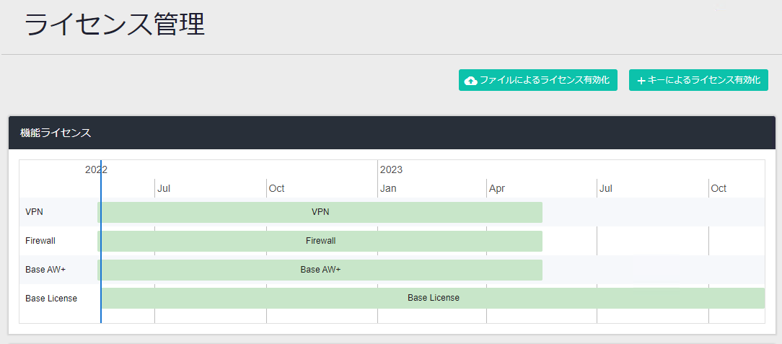Activate license via ファイルによるライセンス有効化 button
The width and height of the screenshot is (782, 344).
[538, 80]
